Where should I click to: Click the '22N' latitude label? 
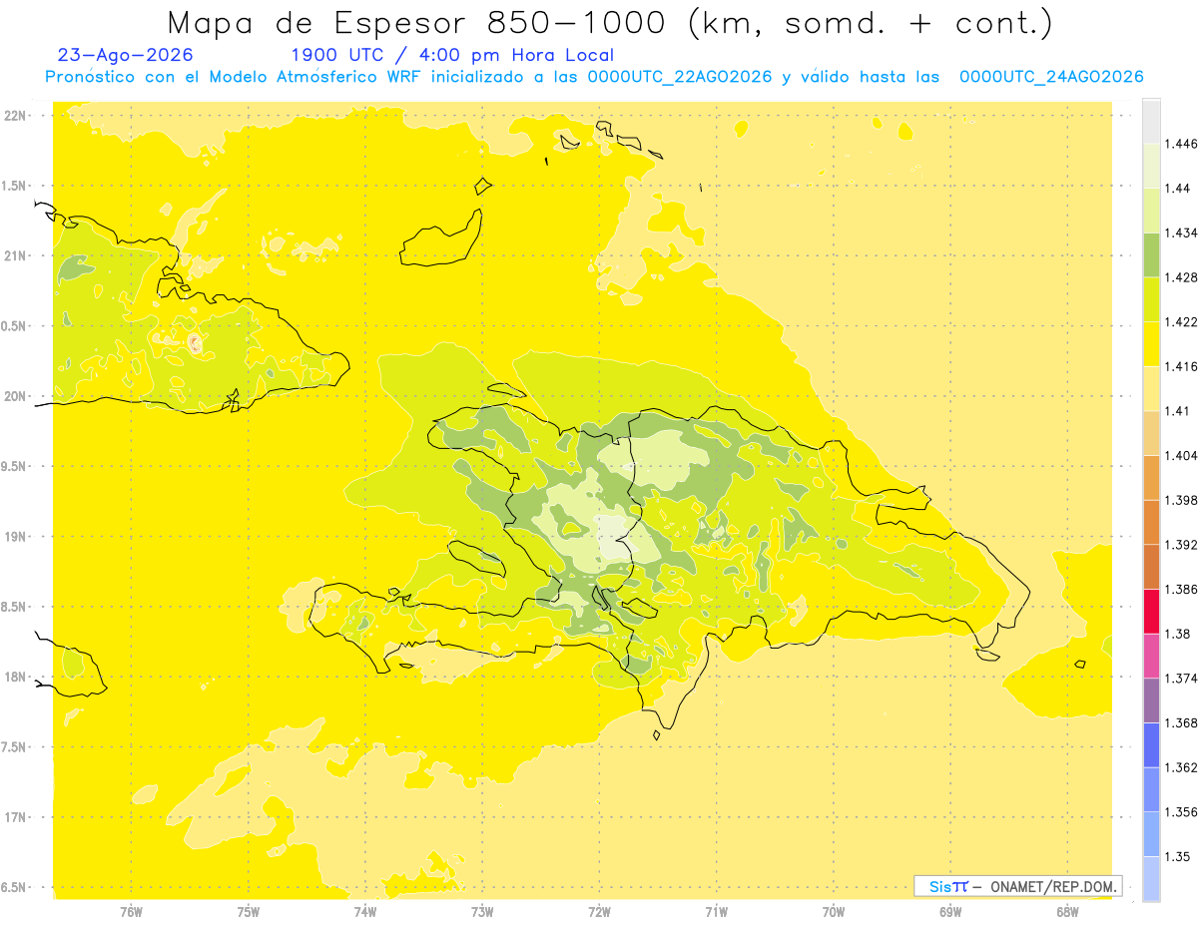tap(14, 116)
